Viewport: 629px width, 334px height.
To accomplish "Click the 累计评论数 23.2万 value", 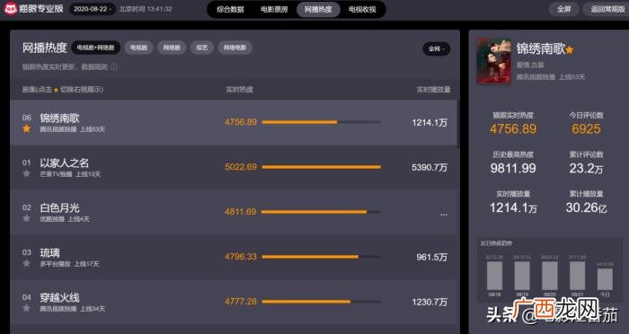I will [x=586, y=169].
